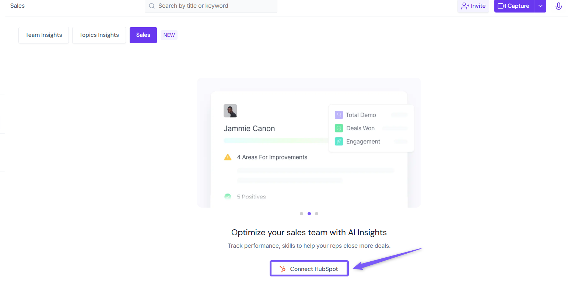The height and width of the screenshot is (286, 568).
Task: Click the HubSpot logo icon
Action: pos(283,269)
